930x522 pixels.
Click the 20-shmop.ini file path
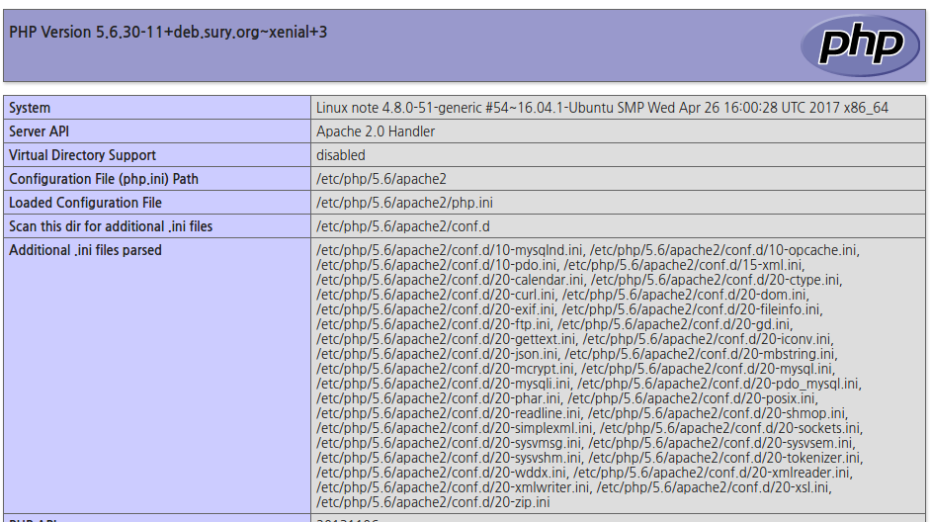click(717, 413)
